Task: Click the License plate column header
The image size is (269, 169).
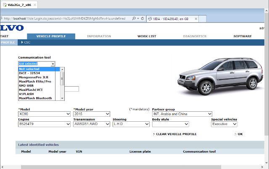Action: [140, 151]
